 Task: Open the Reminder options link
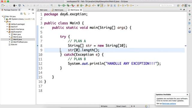pyautogui.click(x=169, y=103)
